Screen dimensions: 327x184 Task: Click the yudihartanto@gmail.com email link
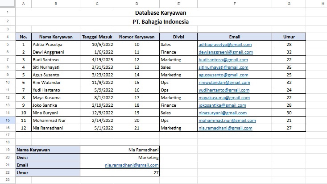[x=224, y=90]
